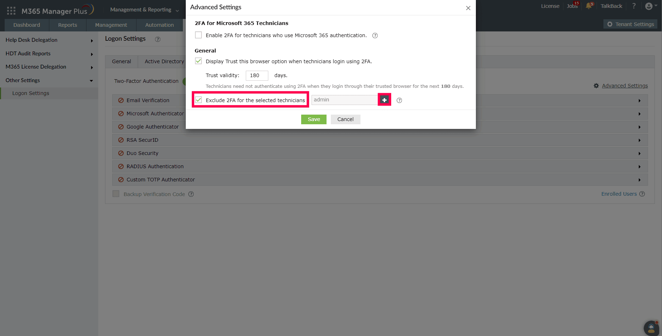Open the apps grid launcher icon
Screen dimensions: 662x336
coord(11,11)
